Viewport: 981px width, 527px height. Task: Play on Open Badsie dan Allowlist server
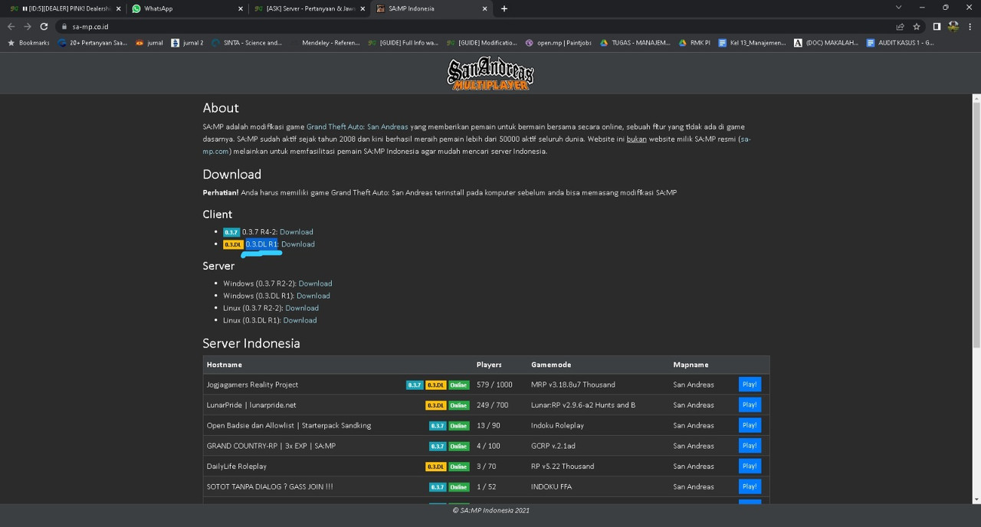(x=750, y=425)
